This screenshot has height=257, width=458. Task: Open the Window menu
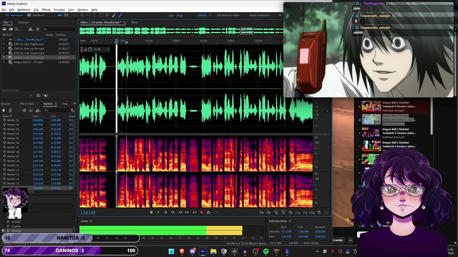click(83, 10)
